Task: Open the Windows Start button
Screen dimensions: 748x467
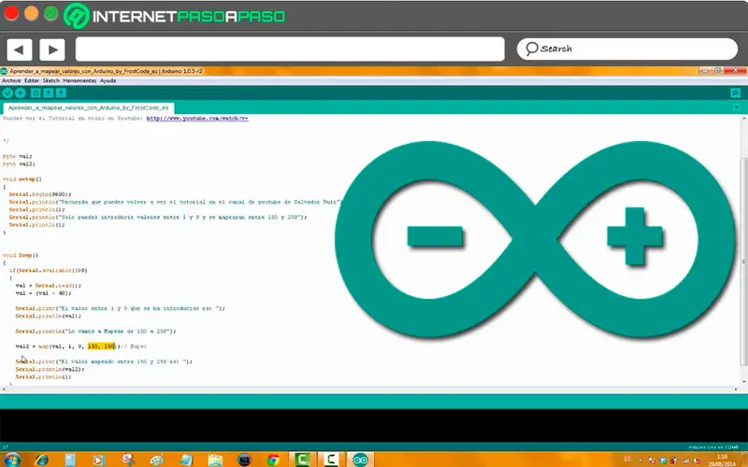Action: pos(12,460)
